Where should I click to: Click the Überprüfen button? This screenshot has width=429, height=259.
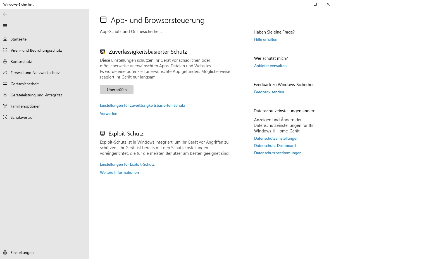pyautogui.click(x=117, y=90)
